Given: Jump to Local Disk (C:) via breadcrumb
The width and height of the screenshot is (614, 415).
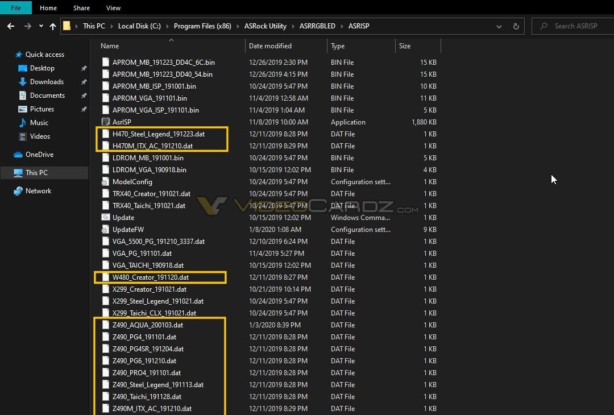Looking at the screenshot, I should (x=140, y=26).
